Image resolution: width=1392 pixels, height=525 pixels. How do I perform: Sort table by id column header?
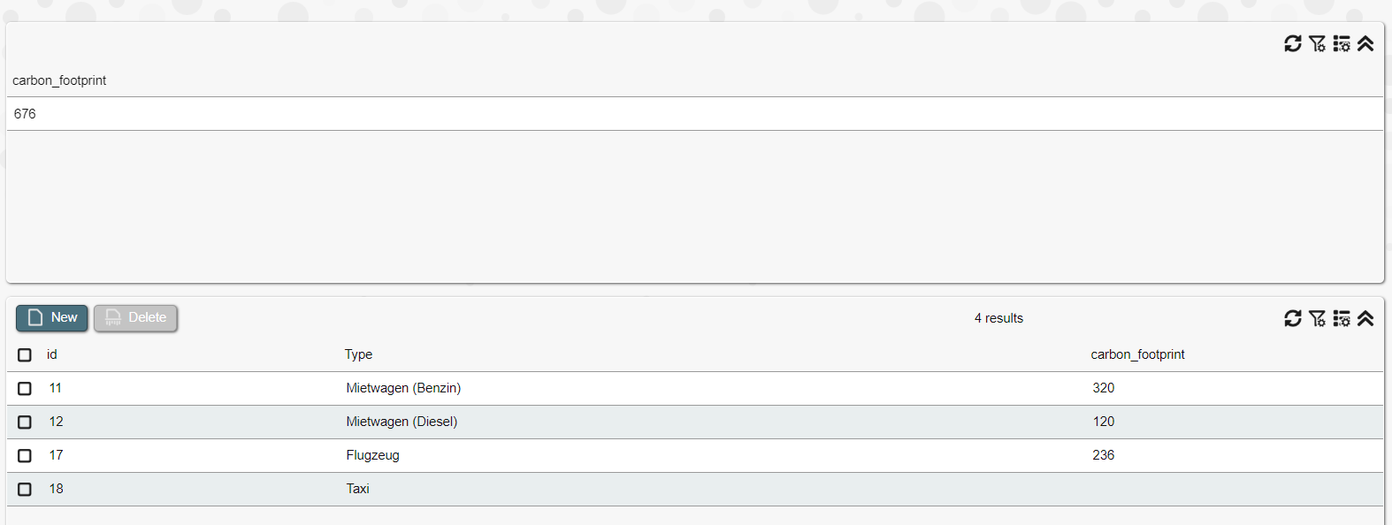coord(52,354)
